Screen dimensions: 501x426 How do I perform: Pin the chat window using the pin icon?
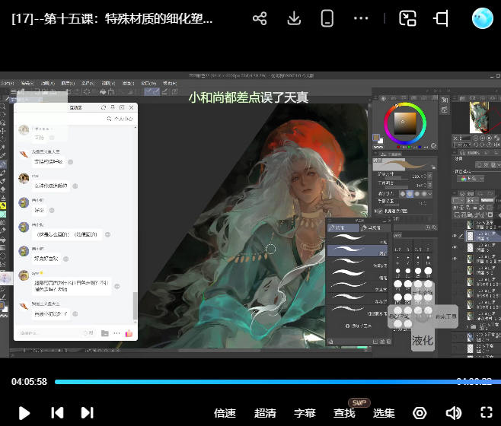click(x=113, y=107)
